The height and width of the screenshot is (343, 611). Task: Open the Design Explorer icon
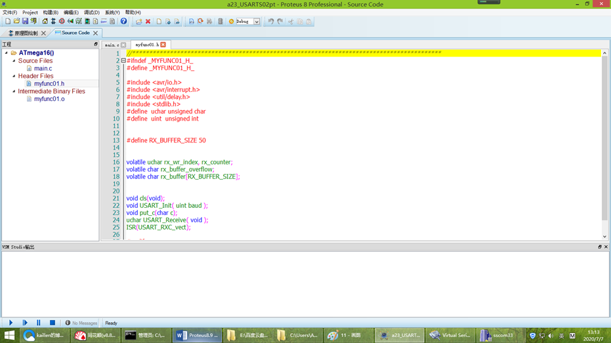coord(87,22)
